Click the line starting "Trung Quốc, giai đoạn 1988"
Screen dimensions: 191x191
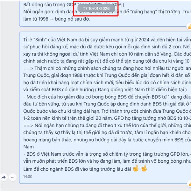(x=107, y=75)
